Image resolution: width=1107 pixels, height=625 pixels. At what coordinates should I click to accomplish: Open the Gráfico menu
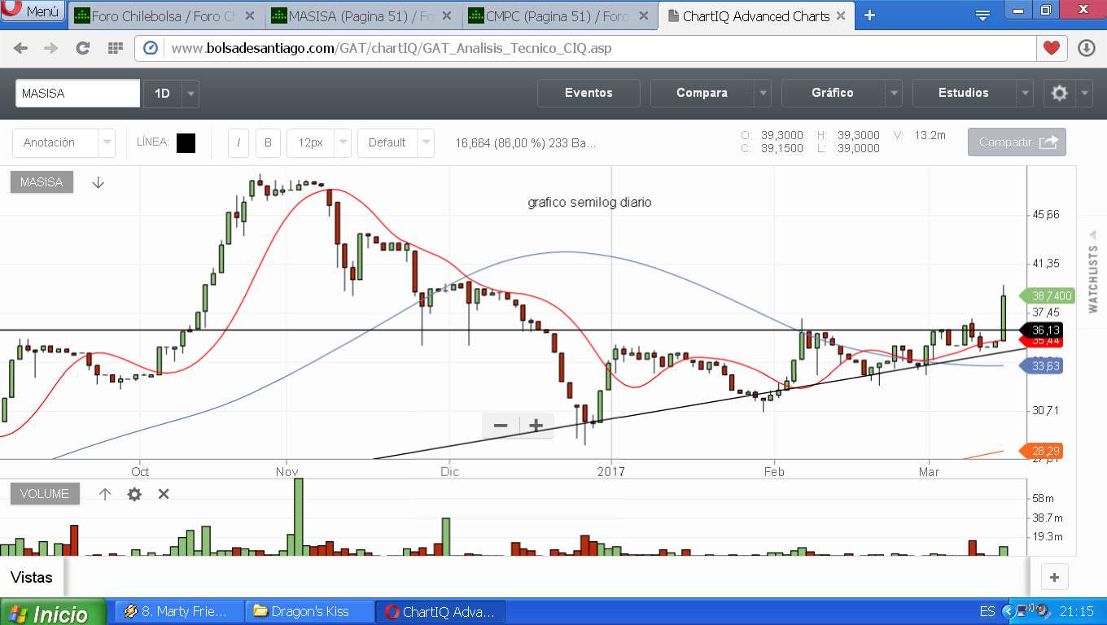[833, 93]
